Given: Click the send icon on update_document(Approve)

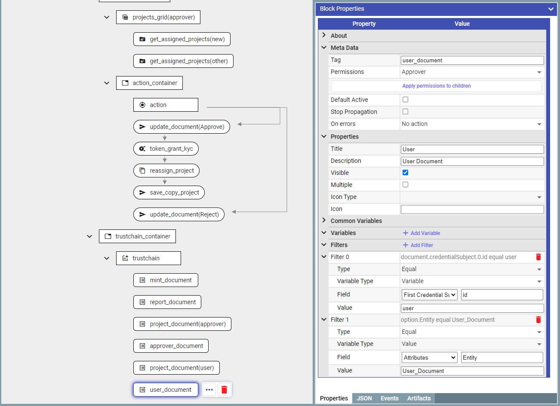Looking at the screenshot, I should 142,127.
